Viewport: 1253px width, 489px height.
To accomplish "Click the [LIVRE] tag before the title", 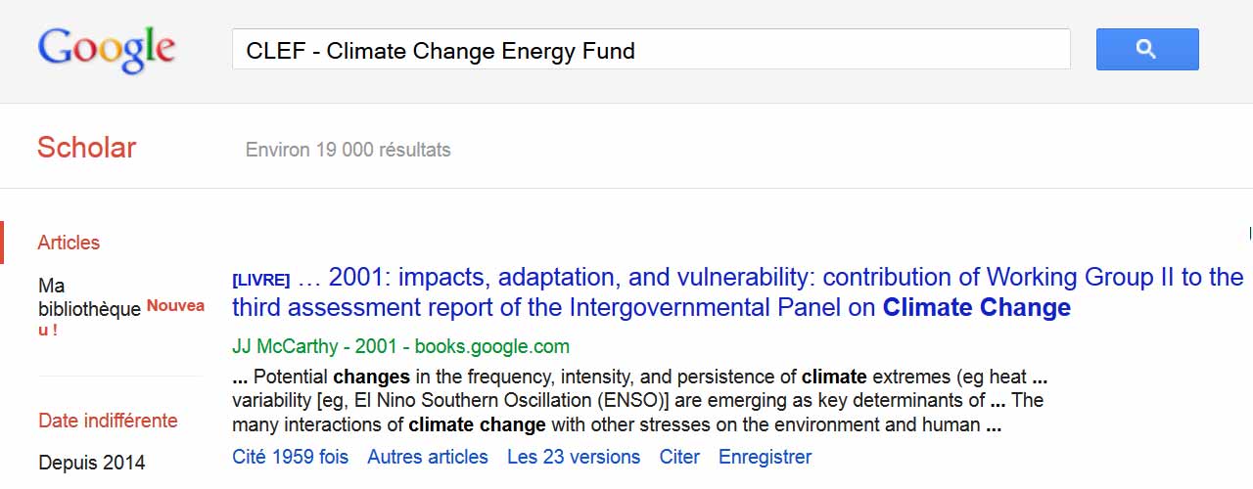I will [260, 280].
